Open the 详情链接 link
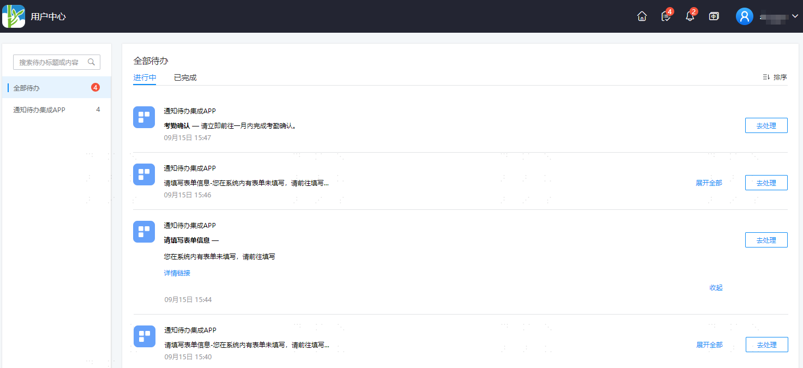 [177, 273]
